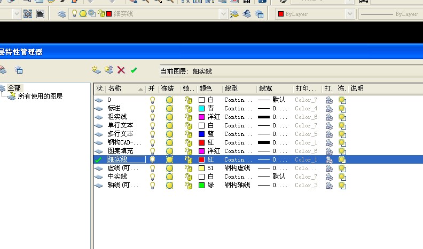
Task: Click green check status icon of 细实线 row
Action: point(98,159)
